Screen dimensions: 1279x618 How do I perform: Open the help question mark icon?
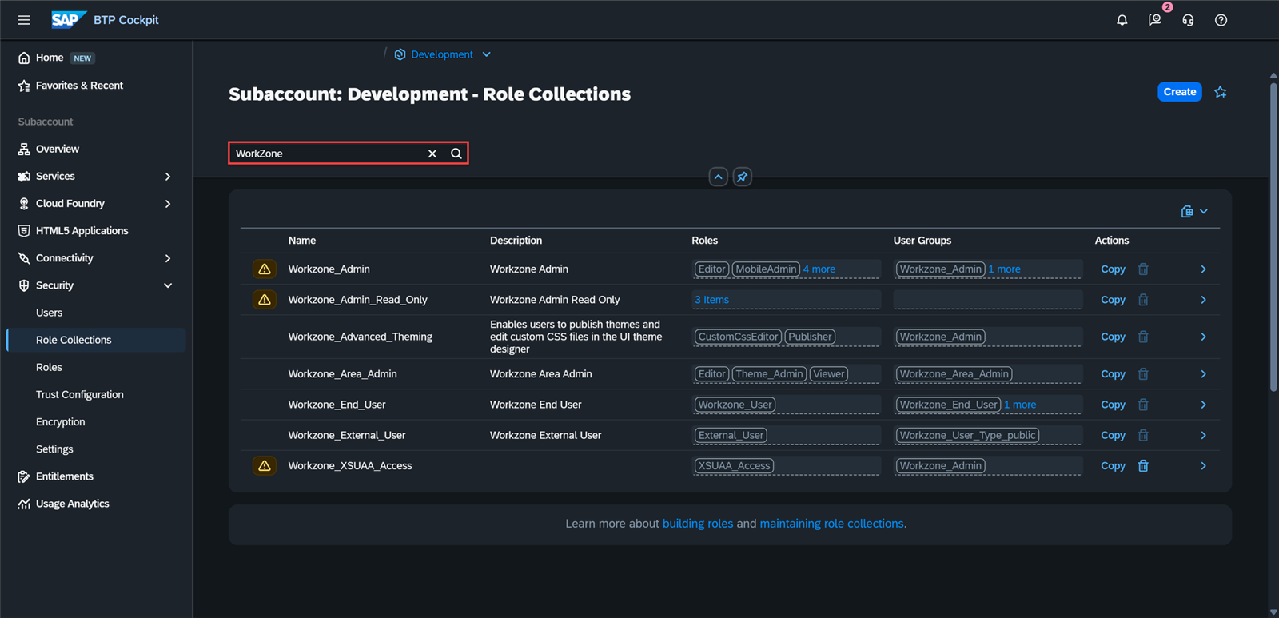(x=1221, y=20)
